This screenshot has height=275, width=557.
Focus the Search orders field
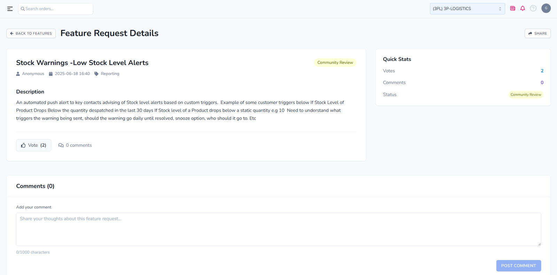click(57, 9)
